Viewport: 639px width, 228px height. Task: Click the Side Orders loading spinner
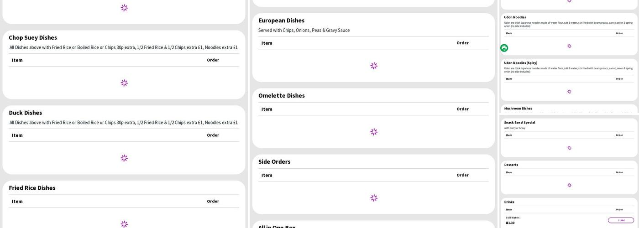pos(374,198)
